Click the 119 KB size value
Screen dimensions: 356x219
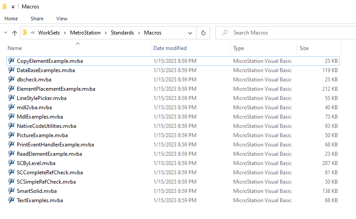330,70
